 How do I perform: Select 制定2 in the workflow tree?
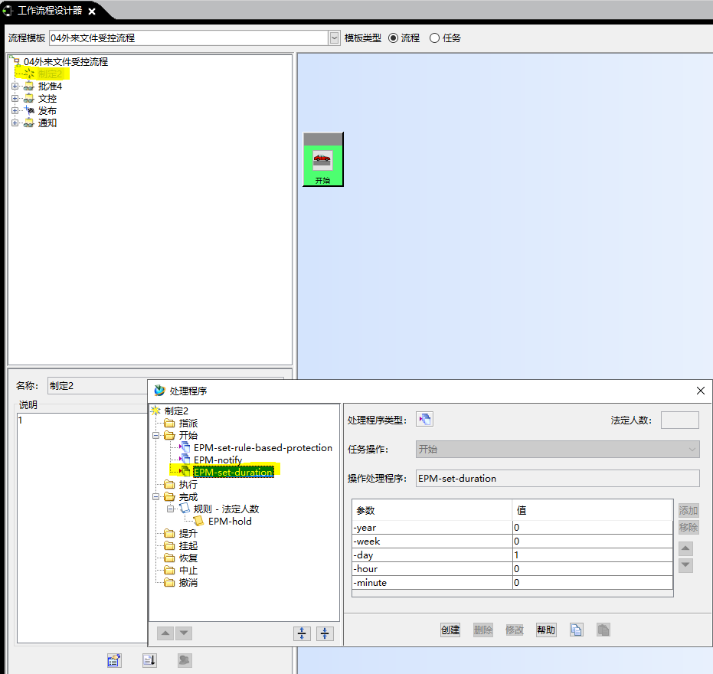(x=50, y=74)
